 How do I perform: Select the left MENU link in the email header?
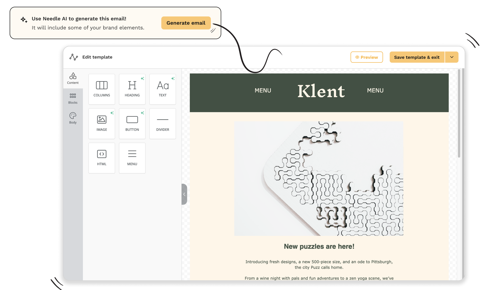pyautogui.click(x=263, y=90)
